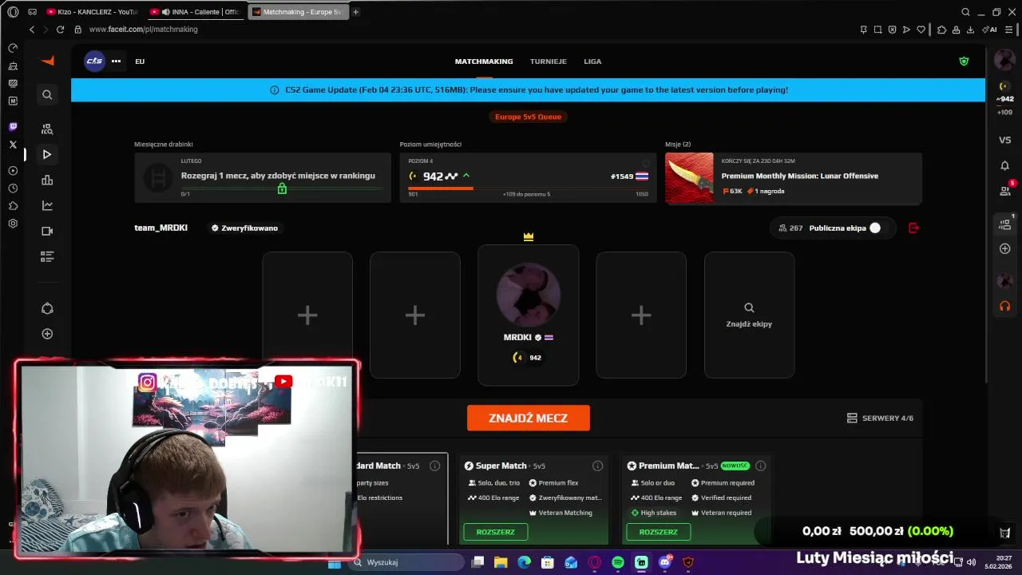
Task: Open the rankings bar-chart sidebar icon
Action: tap(47, 180)
